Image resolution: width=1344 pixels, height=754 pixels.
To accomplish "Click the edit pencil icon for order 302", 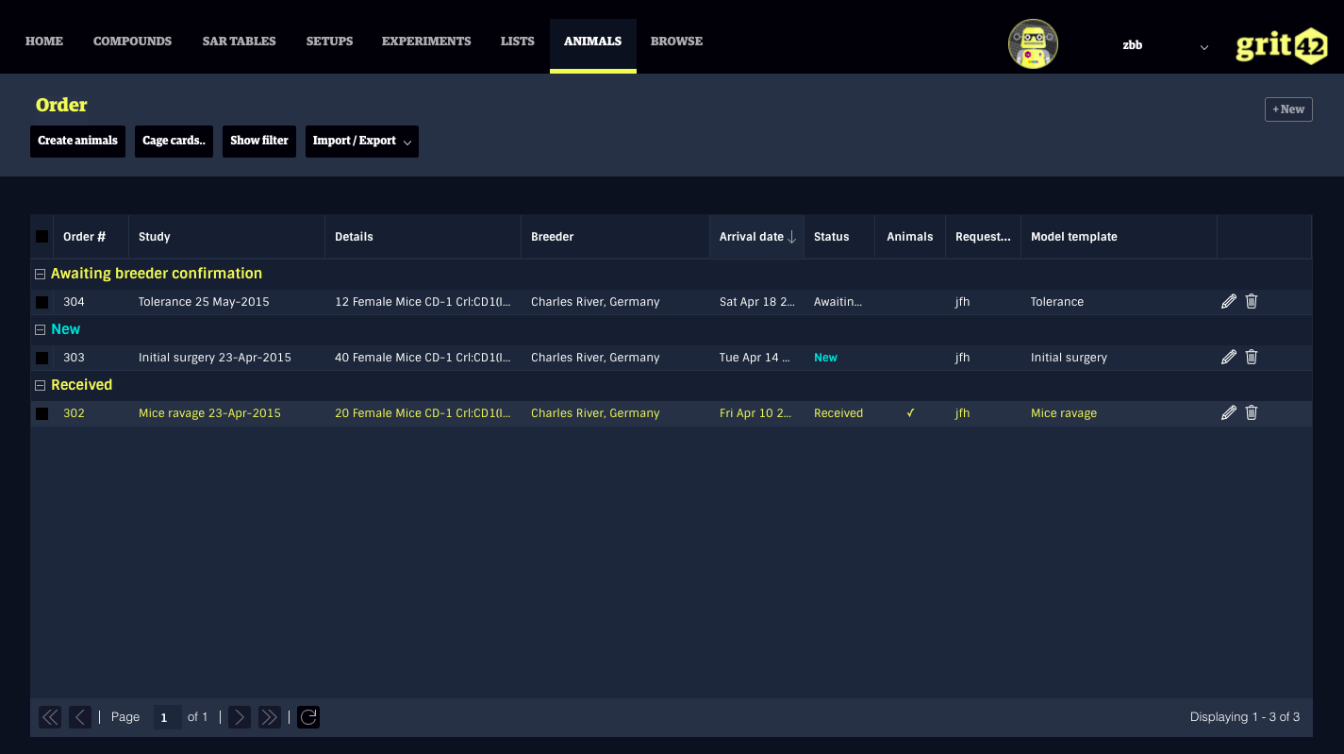I will [1228, 413].
